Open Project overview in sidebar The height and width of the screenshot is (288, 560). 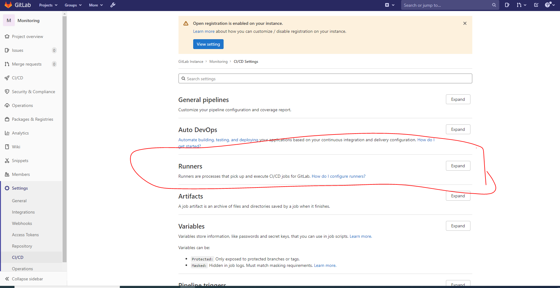coord(27,36)
